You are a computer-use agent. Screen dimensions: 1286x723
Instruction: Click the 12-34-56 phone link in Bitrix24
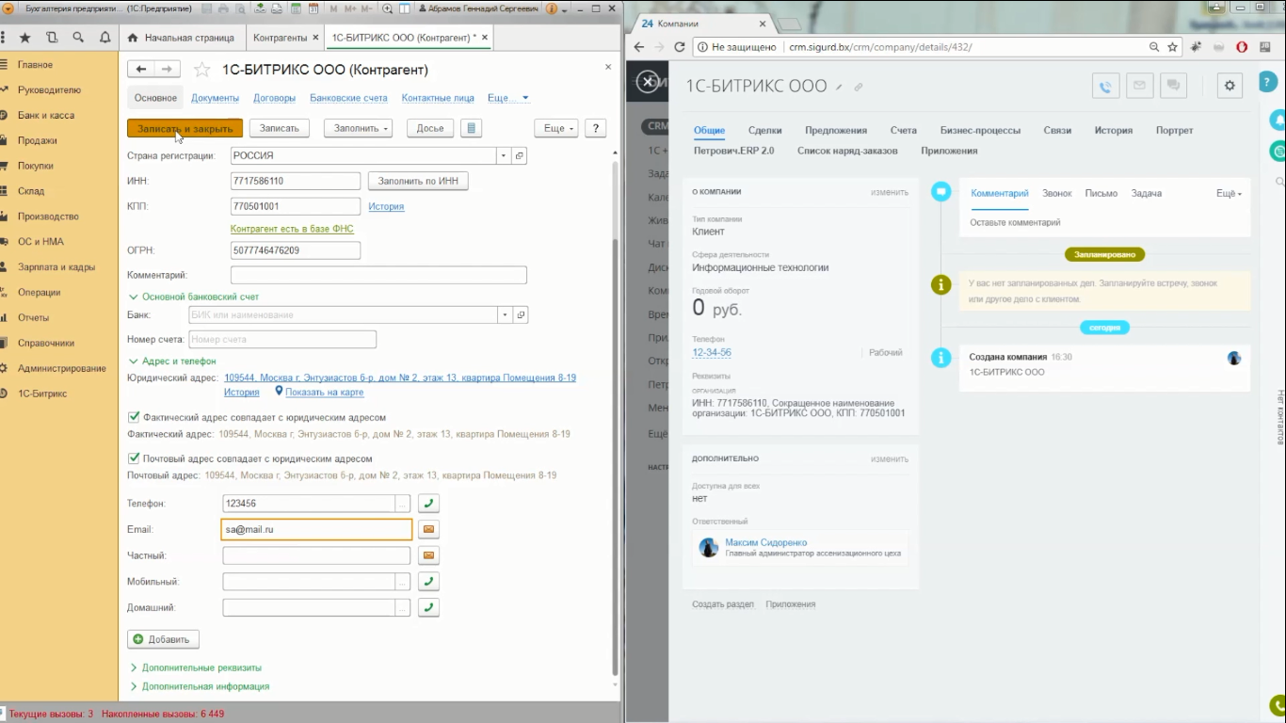(x=712, y=353)
